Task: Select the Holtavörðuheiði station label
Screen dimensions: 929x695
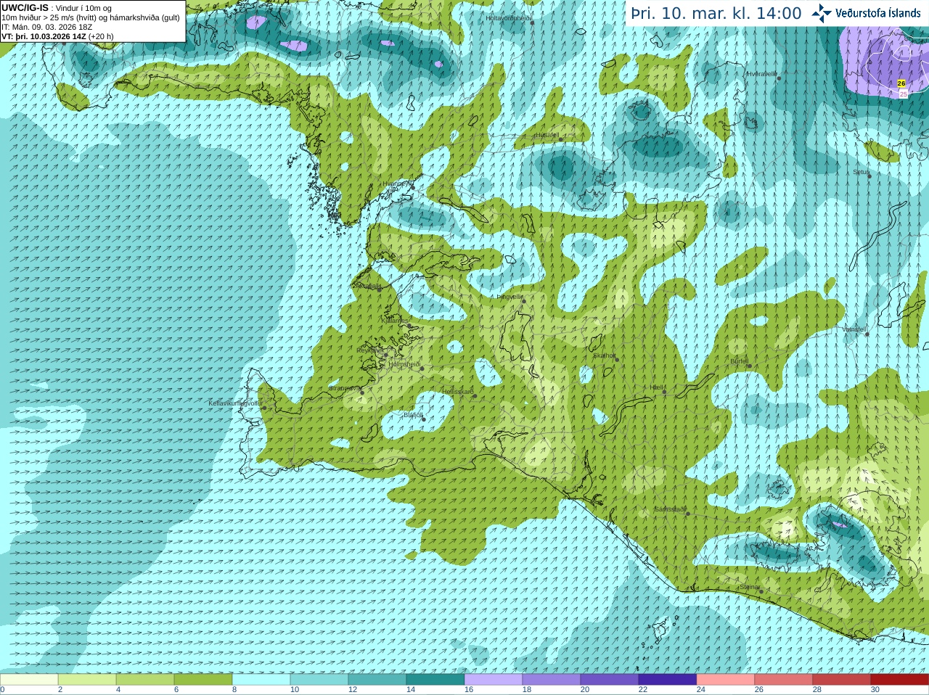Action: [x=509, y=18]
